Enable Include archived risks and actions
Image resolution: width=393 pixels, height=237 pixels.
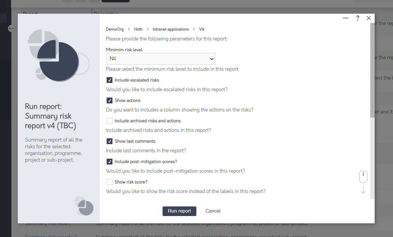point(110,121)
